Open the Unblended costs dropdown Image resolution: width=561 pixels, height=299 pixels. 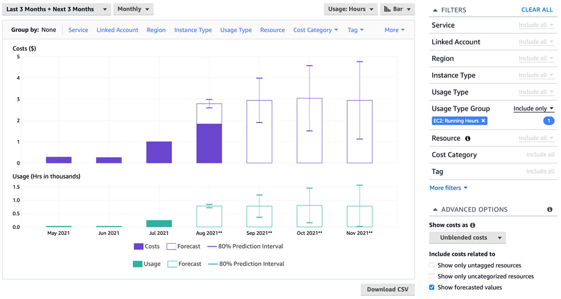(467, 237)
